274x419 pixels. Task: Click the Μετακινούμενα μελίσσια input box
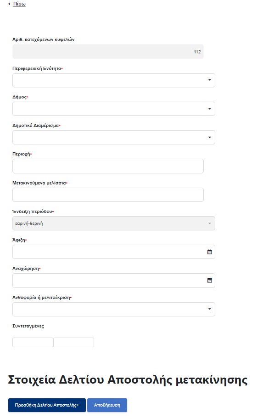108,195
